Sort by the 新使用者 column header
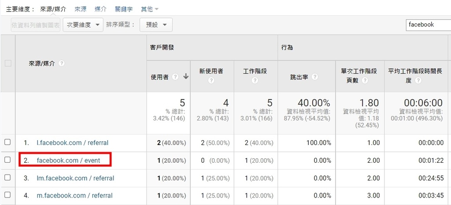The height and width of the screenshot is (205, 451). (211, 71)
